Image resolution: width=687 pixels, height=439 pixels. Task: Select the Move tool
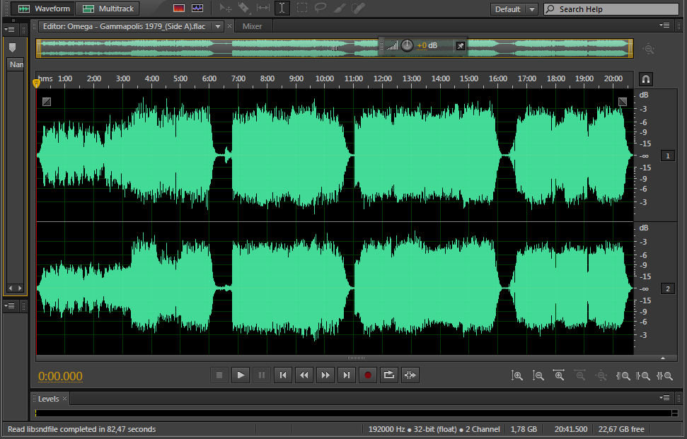pos(226,8)
